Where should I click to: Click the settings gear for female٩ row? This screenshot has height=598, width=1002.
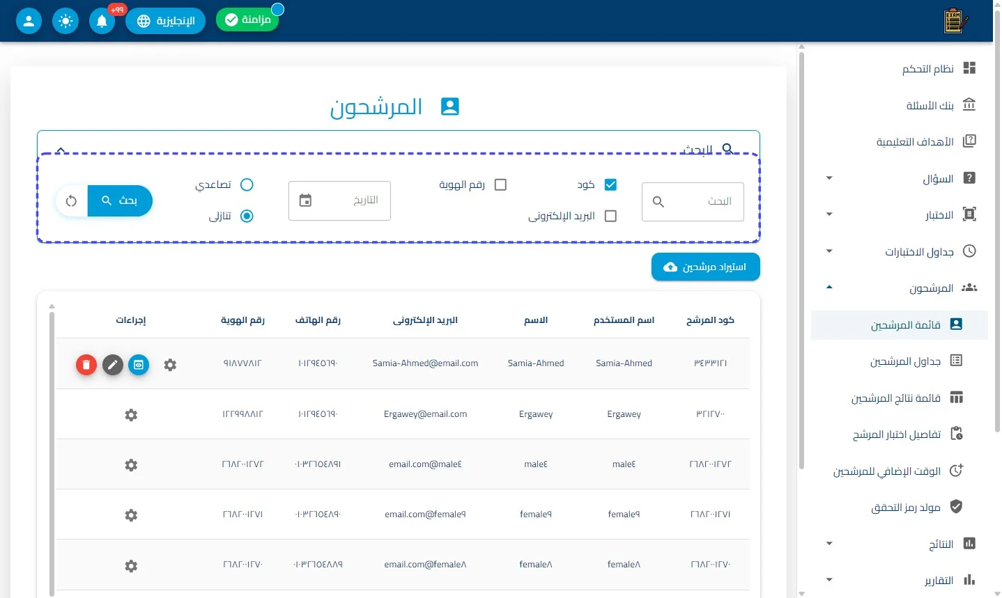pyautogui.click(x=131, y=515)
